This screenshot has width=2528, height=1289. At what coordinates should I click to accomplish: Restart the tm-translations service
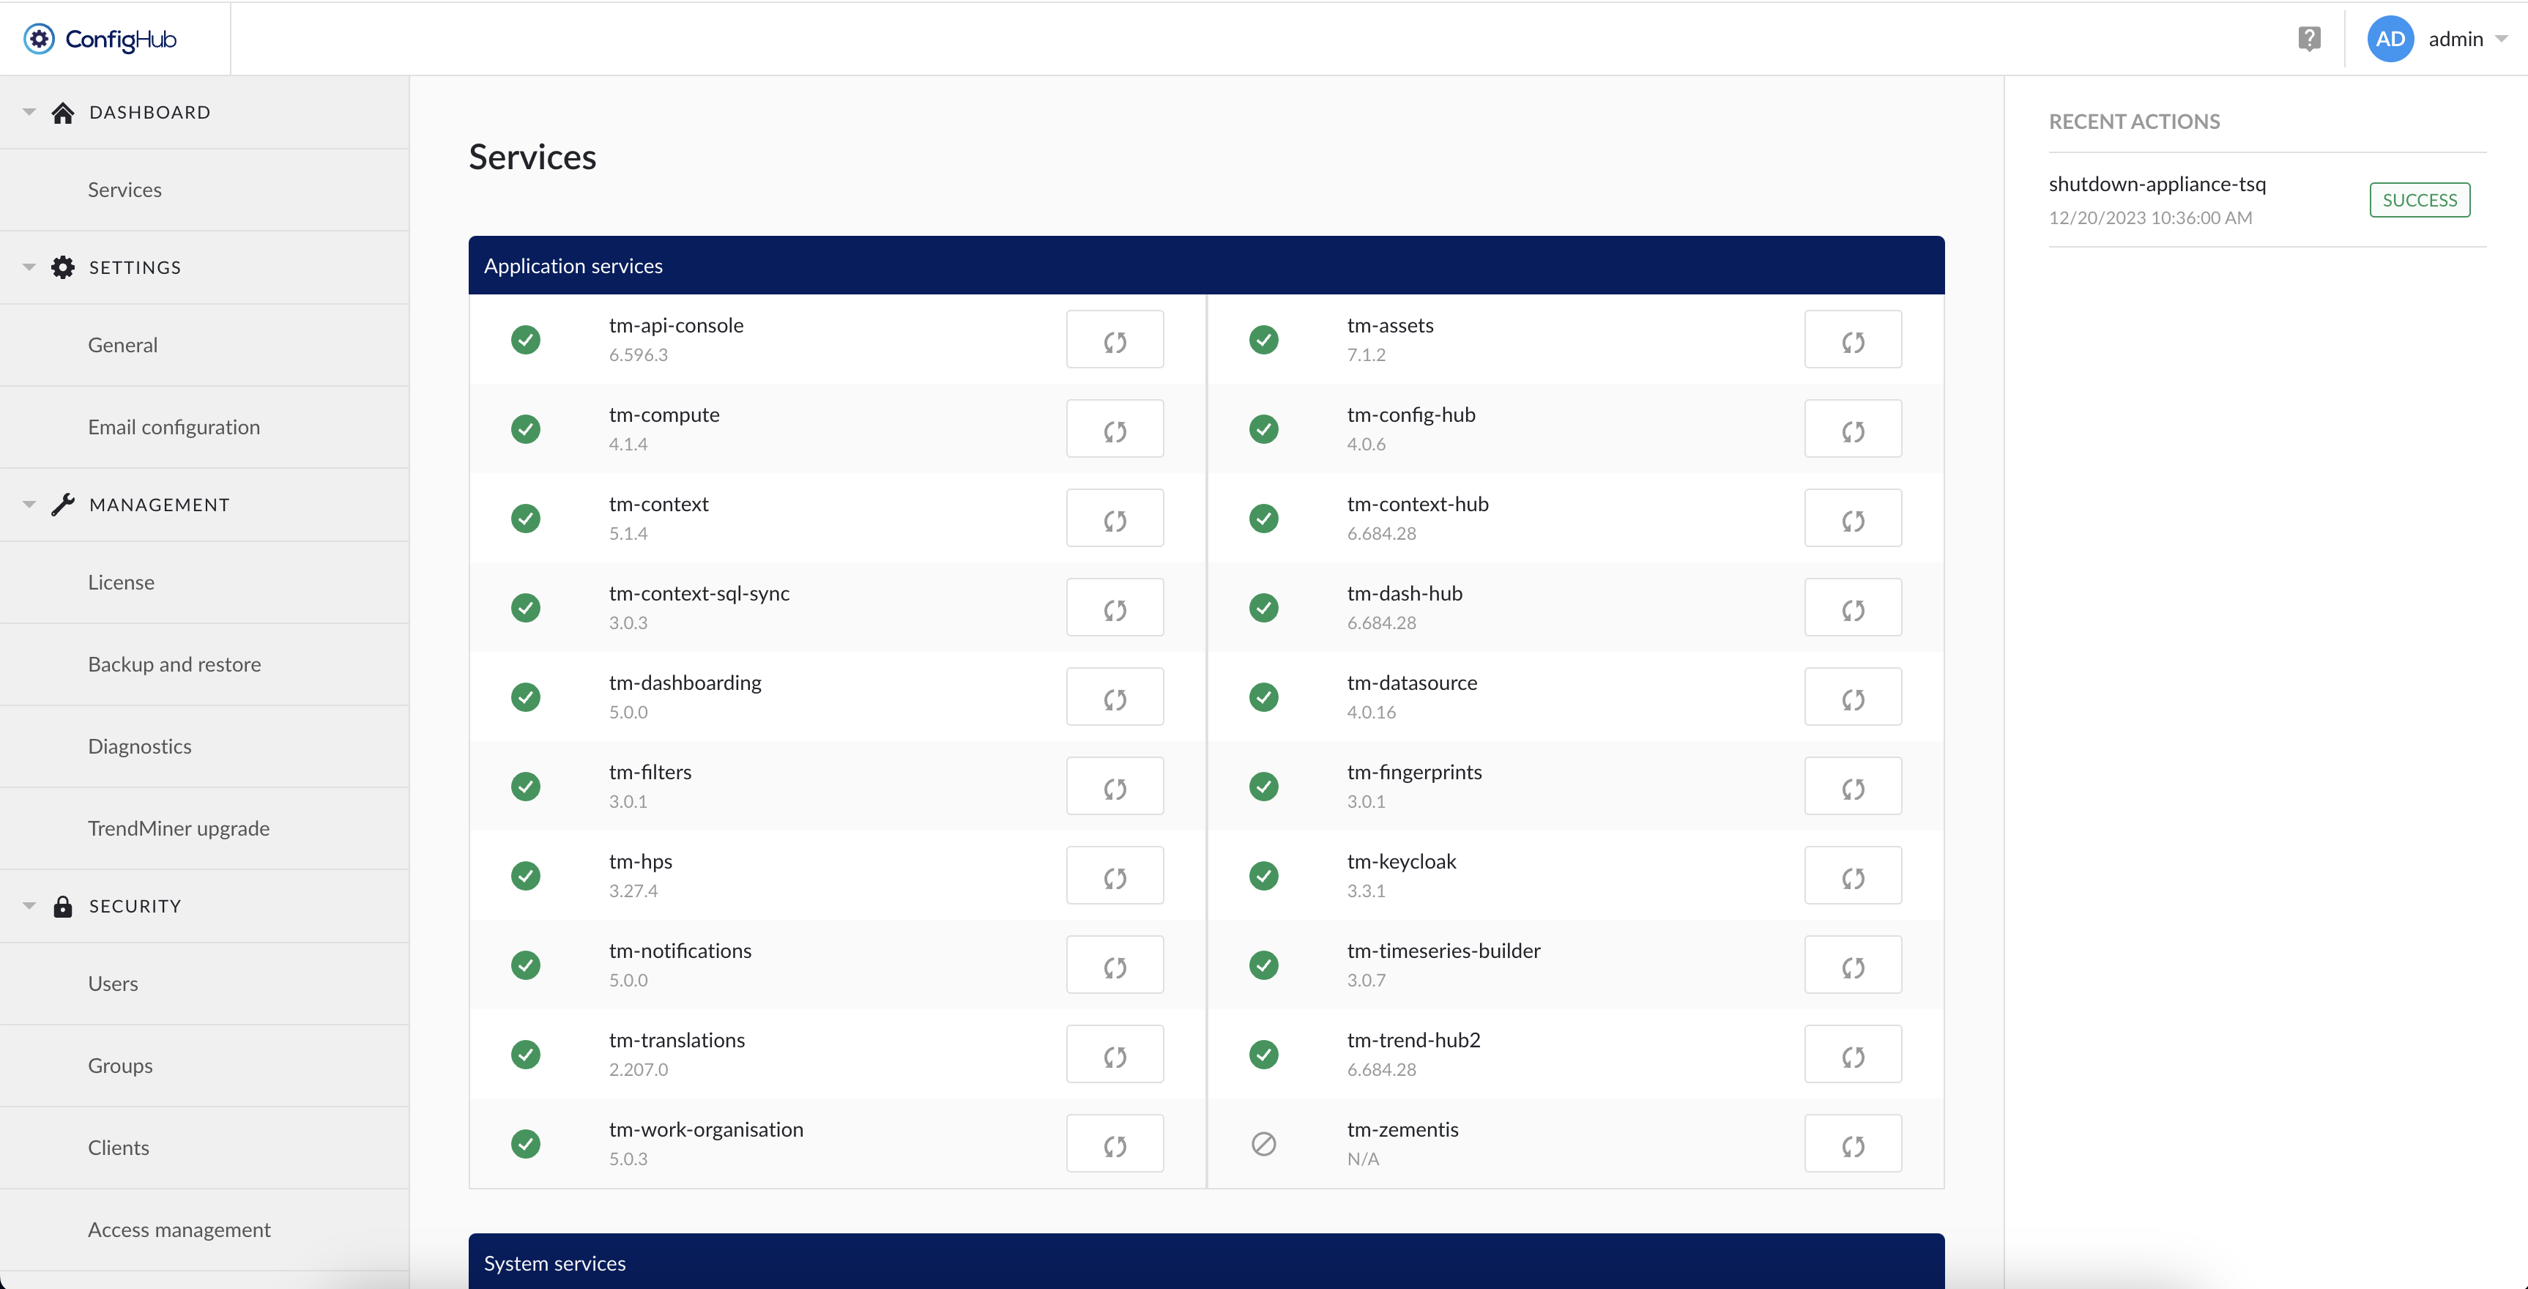click(1115, 1055)
